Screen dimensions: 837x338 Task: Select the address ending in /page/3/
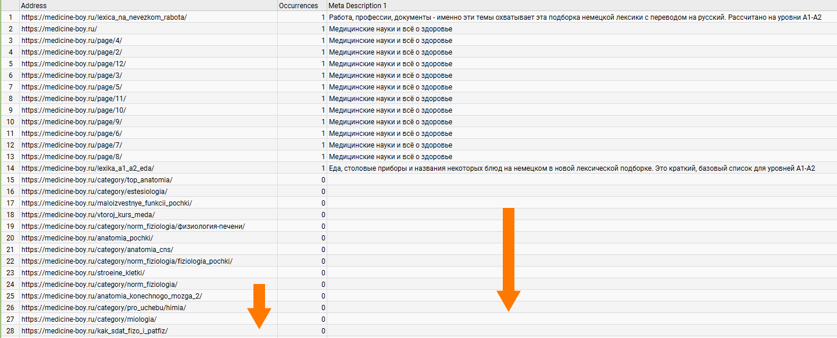148,75
